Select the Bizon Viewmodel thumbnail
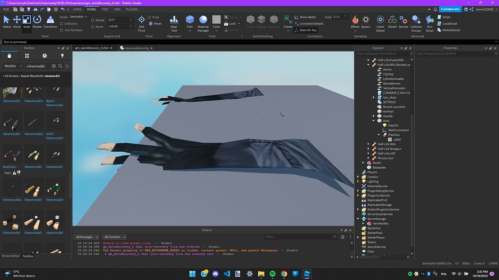This screenshot has width=499, height=280. coord(55,92)
